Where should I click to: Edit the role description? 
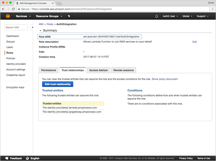pos(195,42)
